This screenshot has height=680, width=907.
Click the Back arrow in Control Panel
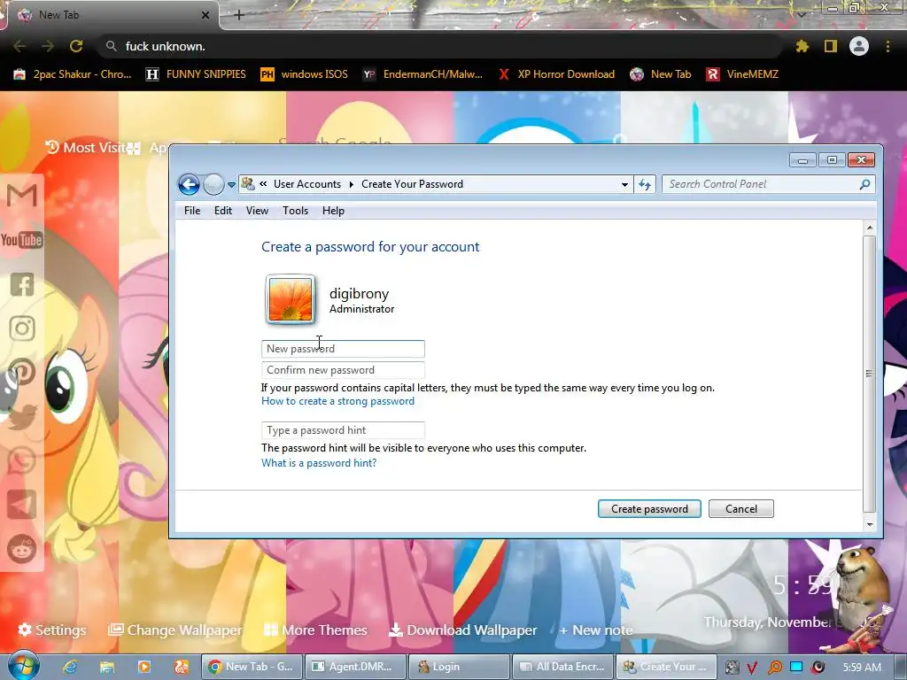pyautogui.click(x=189, y=184)
